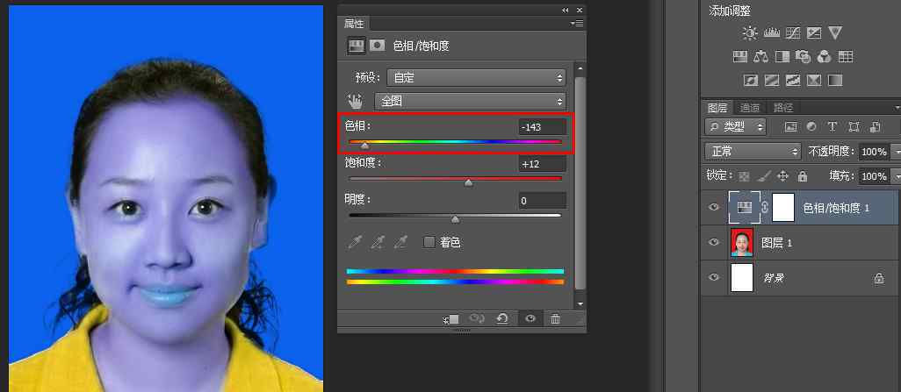Toggle lock all padlock
This screenshot has height=392, width=901.
(x=803, y=176)
